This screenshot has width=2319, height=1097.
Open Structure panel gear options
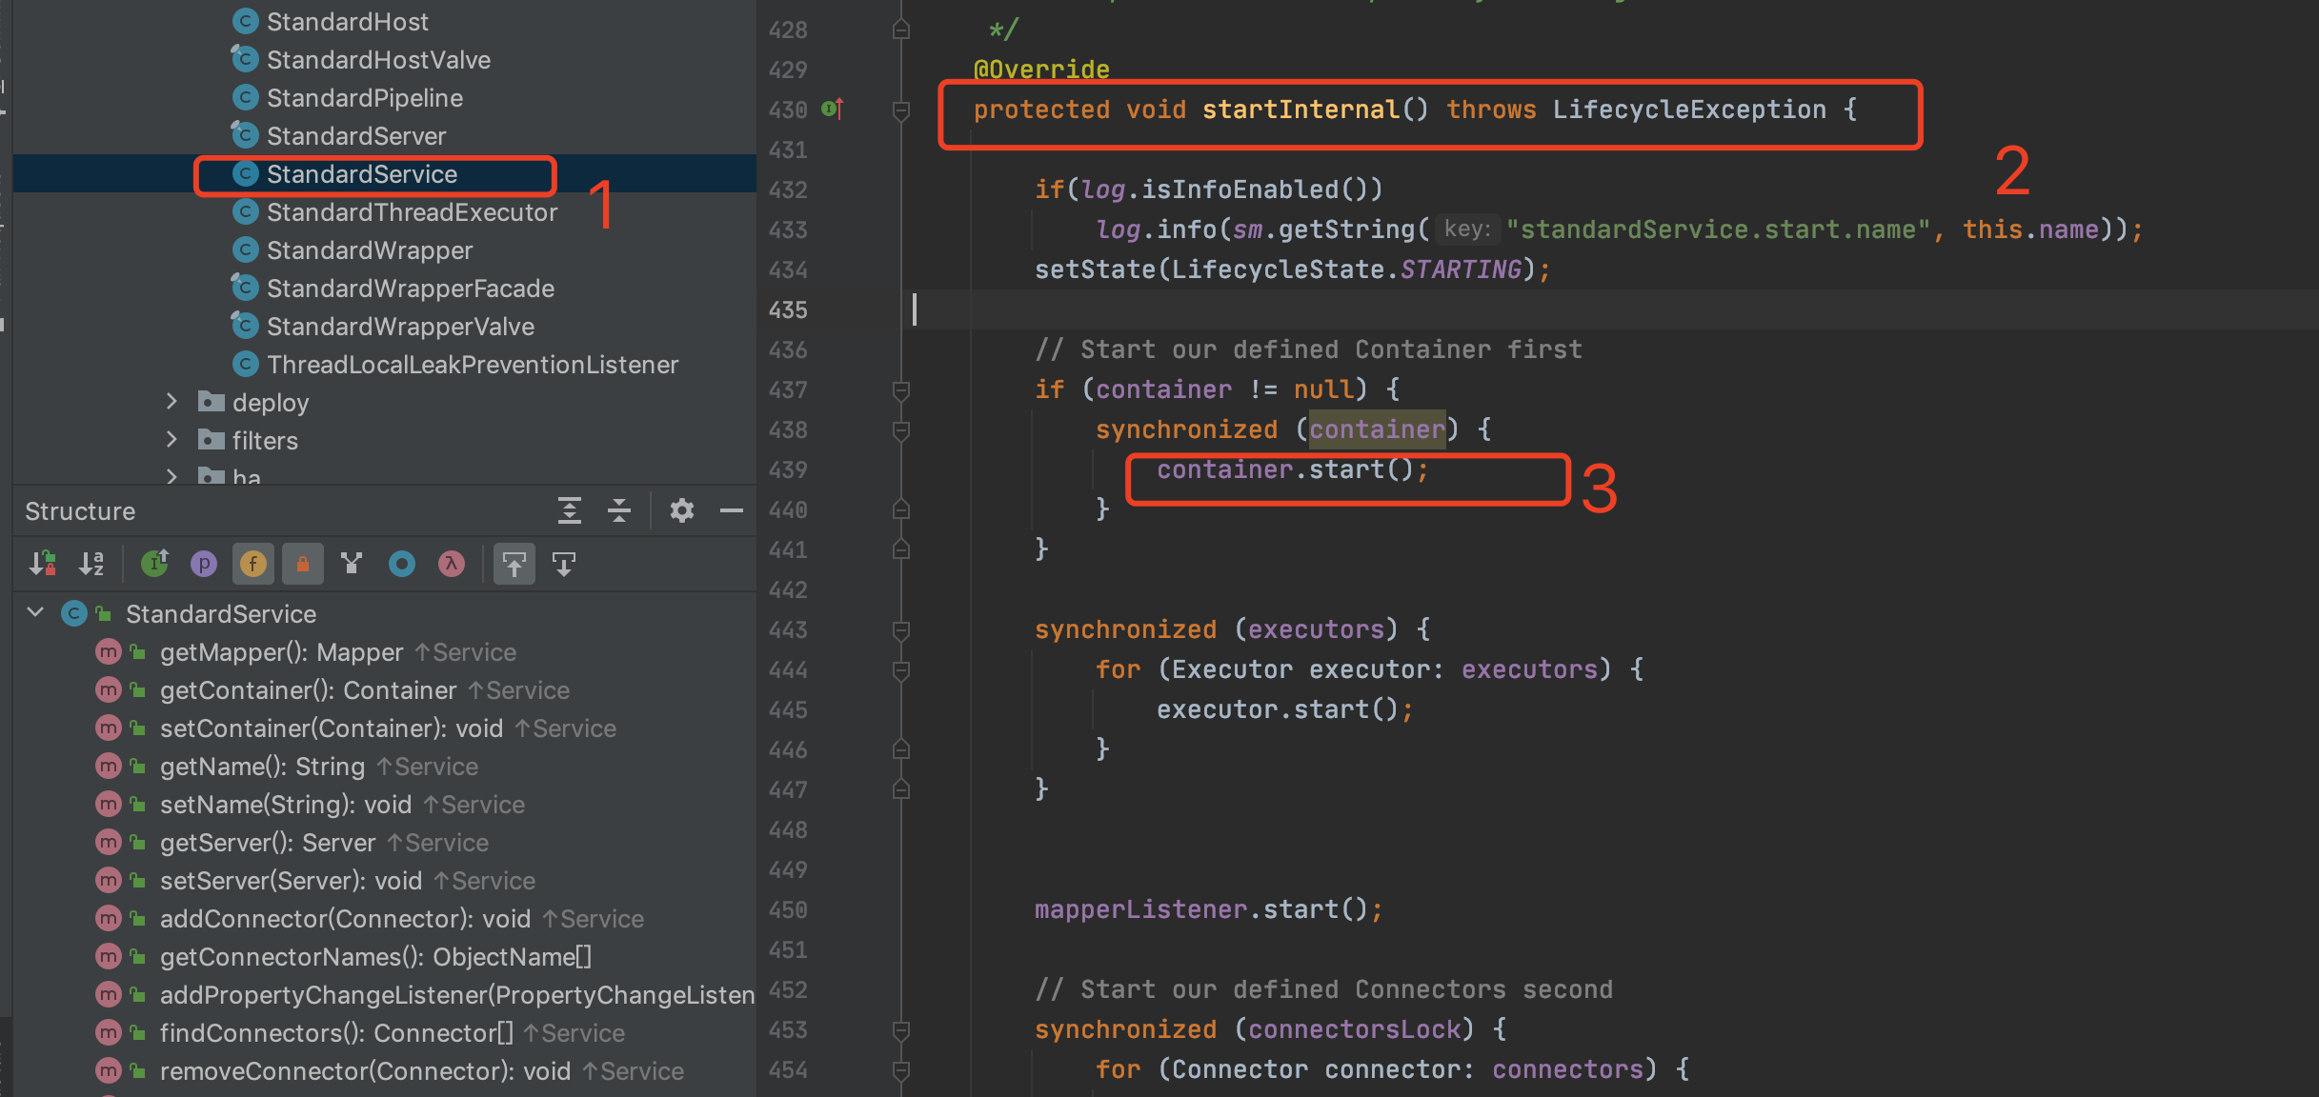coord(682,511)
